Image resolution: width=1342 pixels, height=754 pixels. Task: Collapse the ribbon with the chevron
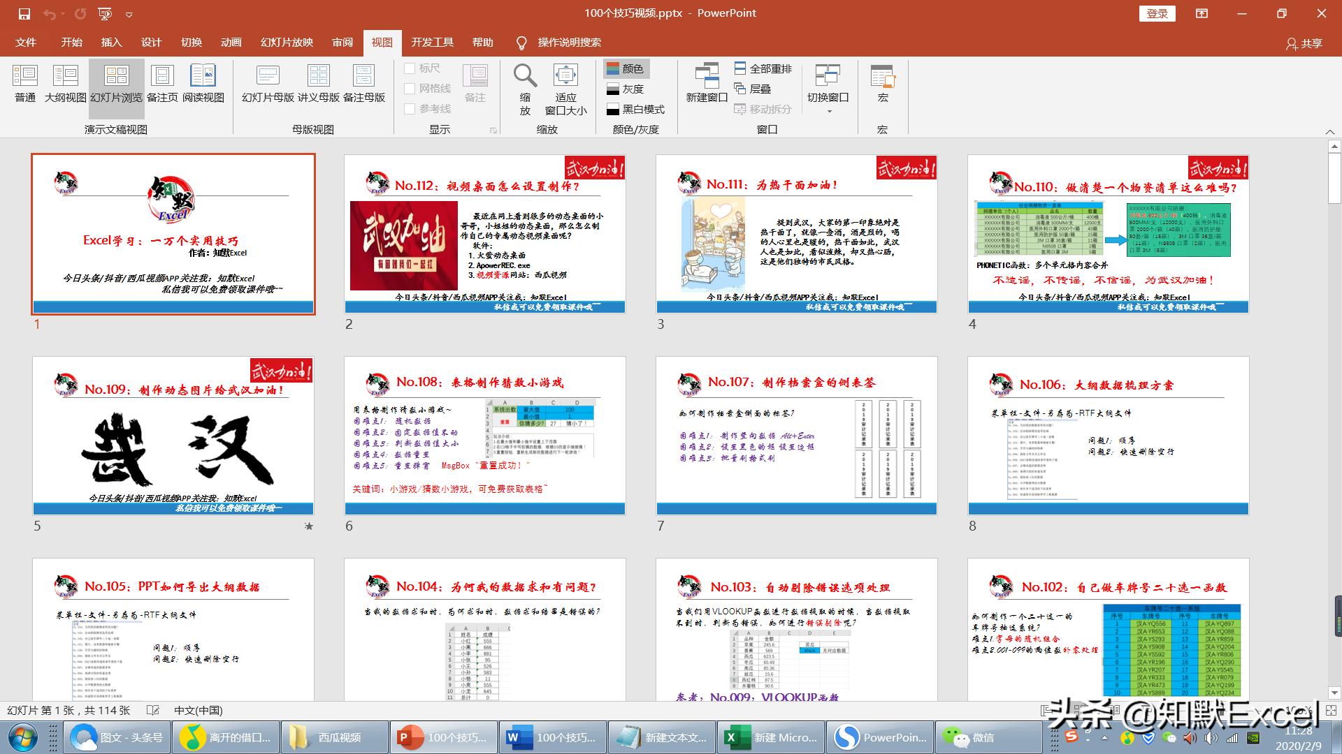click(x=1329, y=132)
